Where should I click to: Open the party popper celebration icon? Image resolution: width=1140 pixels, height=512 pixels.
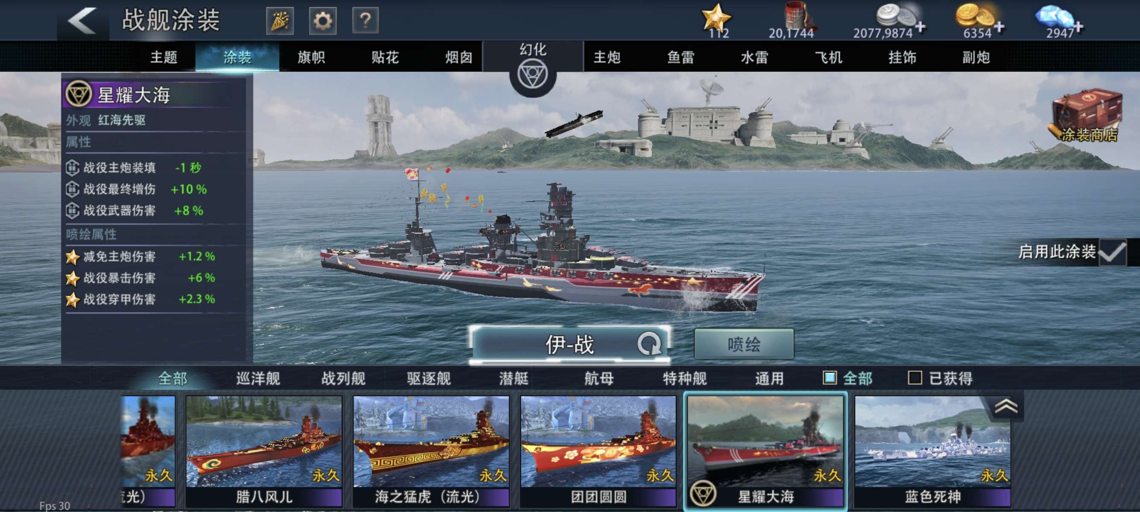279,20
